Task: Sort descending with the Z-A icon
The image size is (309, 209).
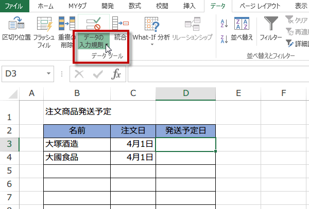Action: click(x=224, y=39)
